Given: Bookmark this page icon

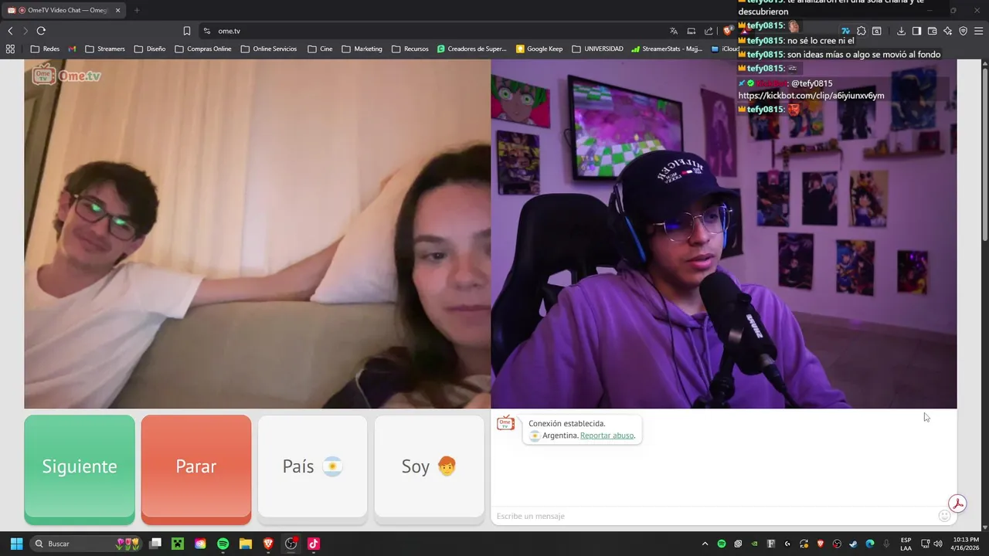Looking at the screenshot, I should [x=187, y=31].
